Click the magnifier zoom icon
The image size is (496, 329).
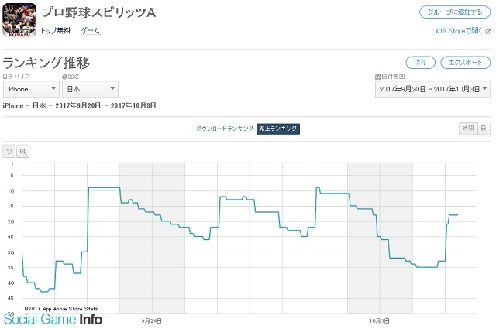tap(22, 151)
